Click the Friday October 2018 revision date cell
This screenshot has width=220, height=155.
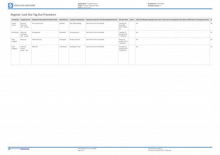[123, 41]
